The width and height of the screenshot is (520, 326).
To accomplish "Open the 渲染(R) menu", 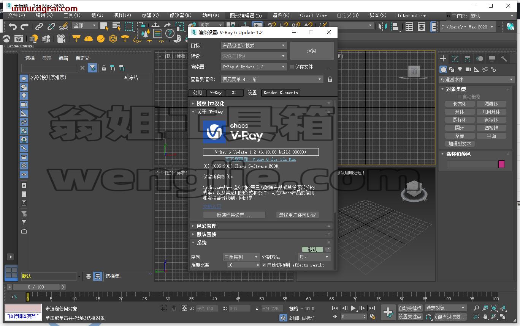I will coord(281,16).
